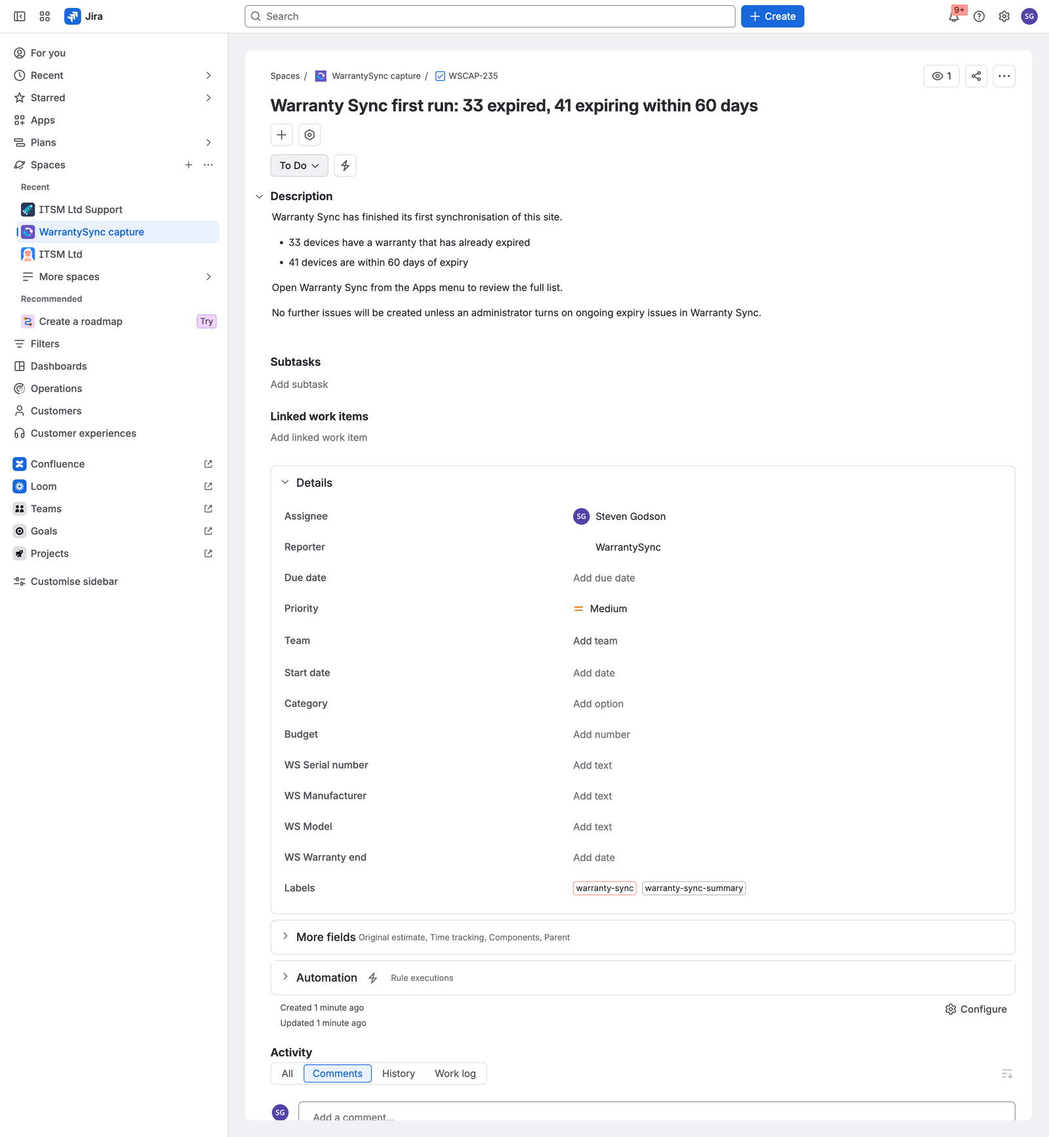The image size is (1049, 1137).
Task: Click Add subtask
Action: (299, 384)
